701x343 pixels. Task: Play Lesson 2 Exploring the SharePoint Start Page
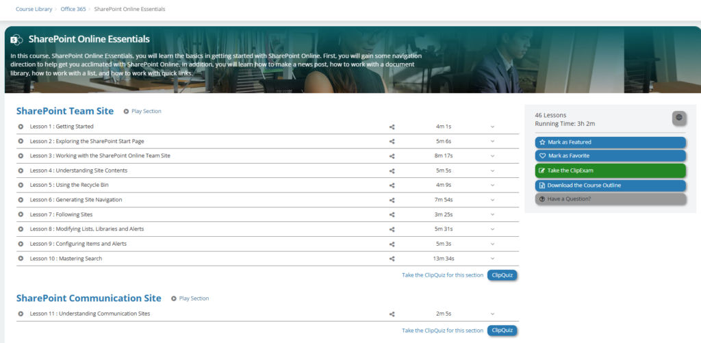[21, 141]
